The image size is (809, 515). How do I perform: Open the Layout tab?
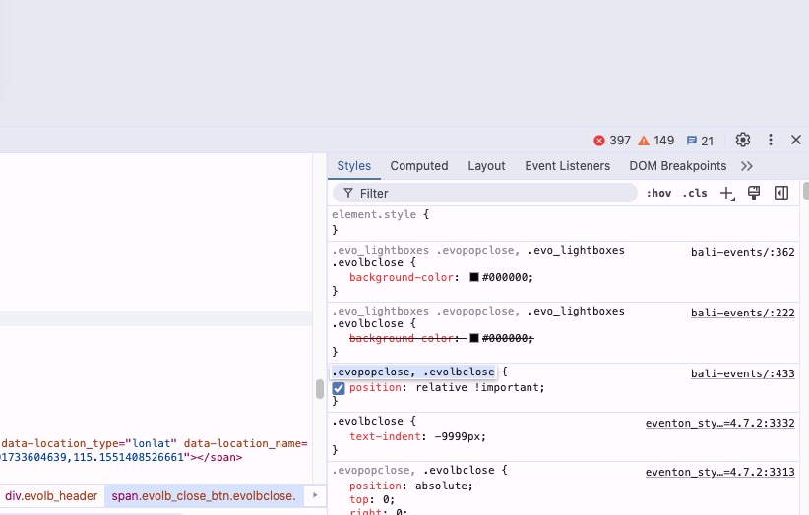click(486, 166)
